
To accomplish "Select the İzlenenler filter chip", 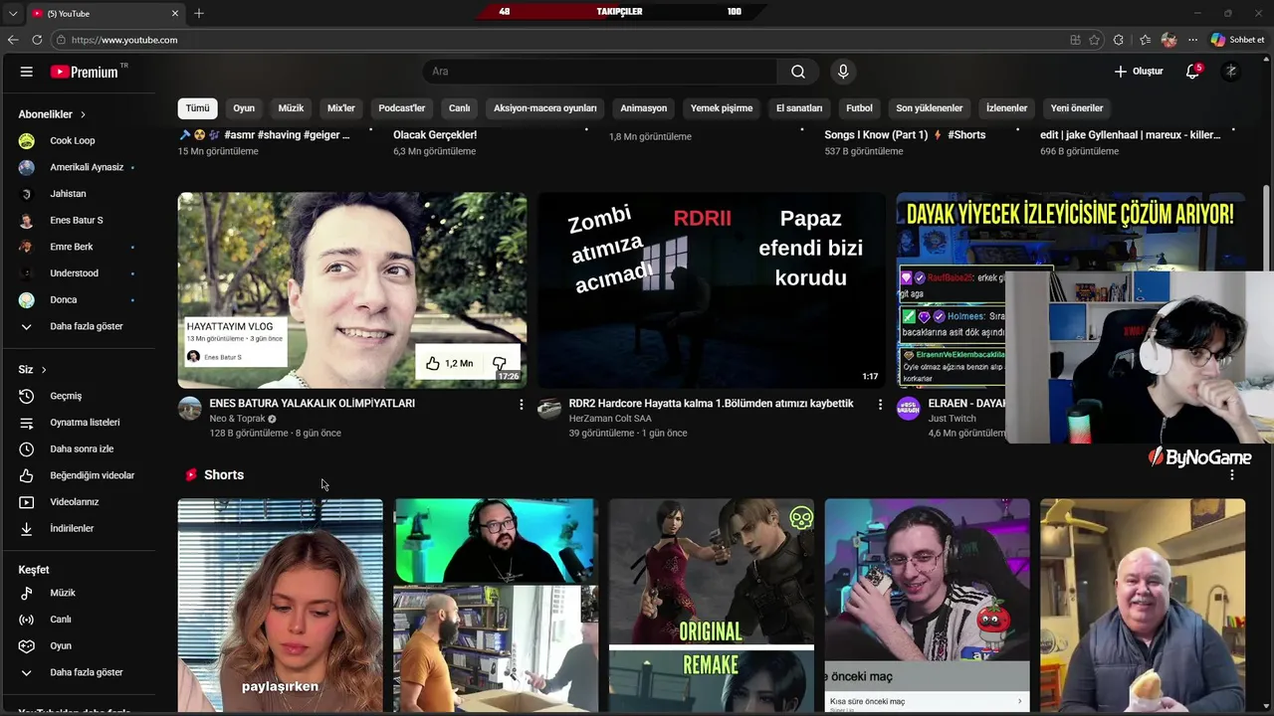I will pos(1006,108).
